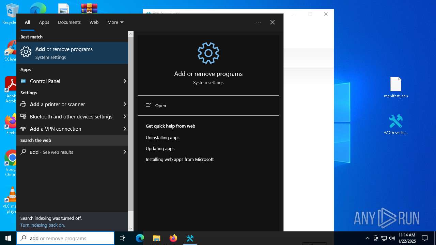Open the WDDriveUtilities desktop shortcut

pos(396,124)
